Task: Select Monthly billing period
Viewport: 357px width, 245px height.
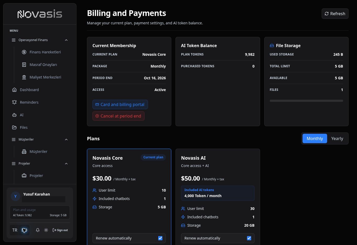Action: (x=315, y=138)
